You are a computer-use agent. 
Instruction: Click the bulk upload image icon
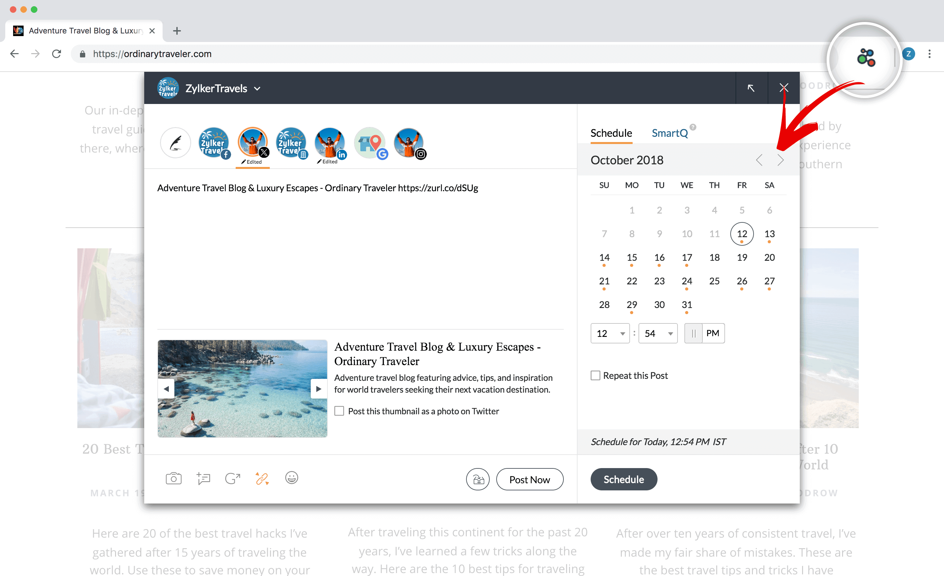click(x=478, y=479)
